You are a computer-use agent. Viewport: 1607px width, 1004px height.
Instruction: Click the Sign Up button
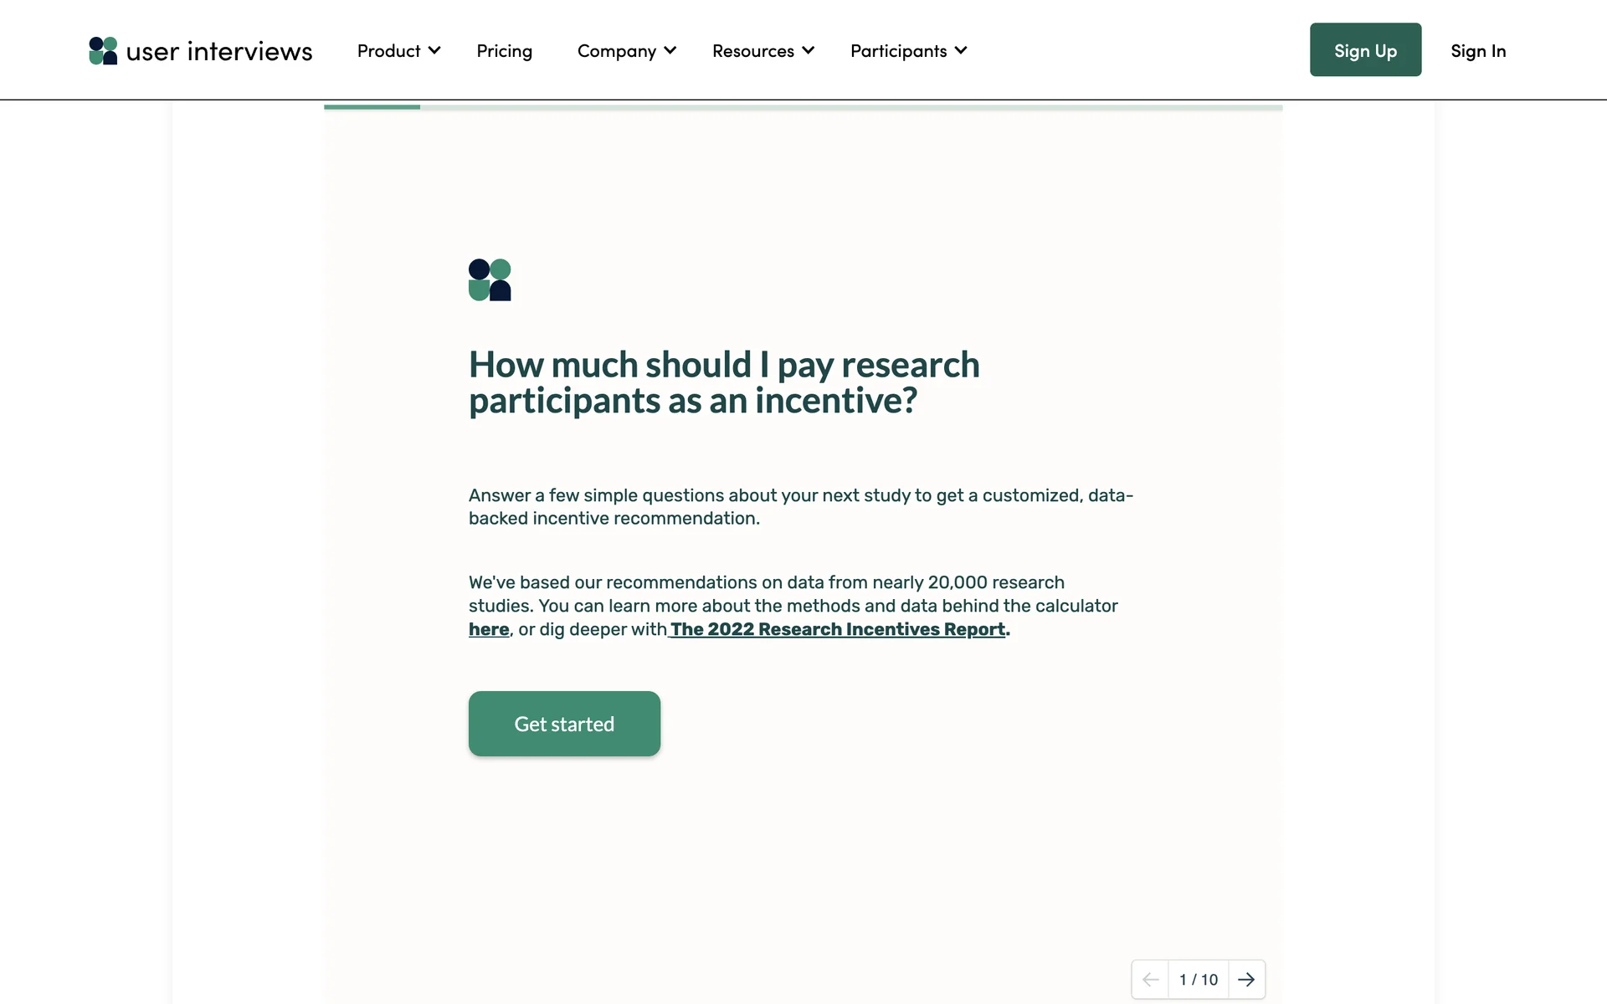[x=1365, y=50]
